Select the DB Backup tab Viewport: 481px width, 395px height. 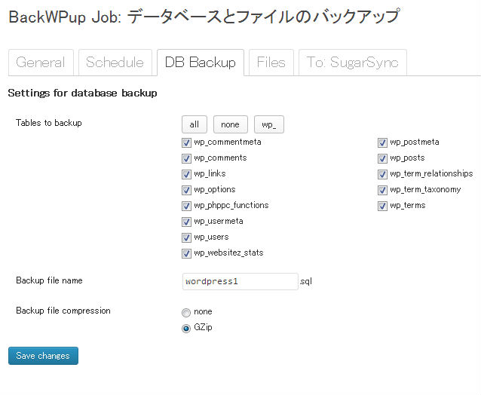201,63
